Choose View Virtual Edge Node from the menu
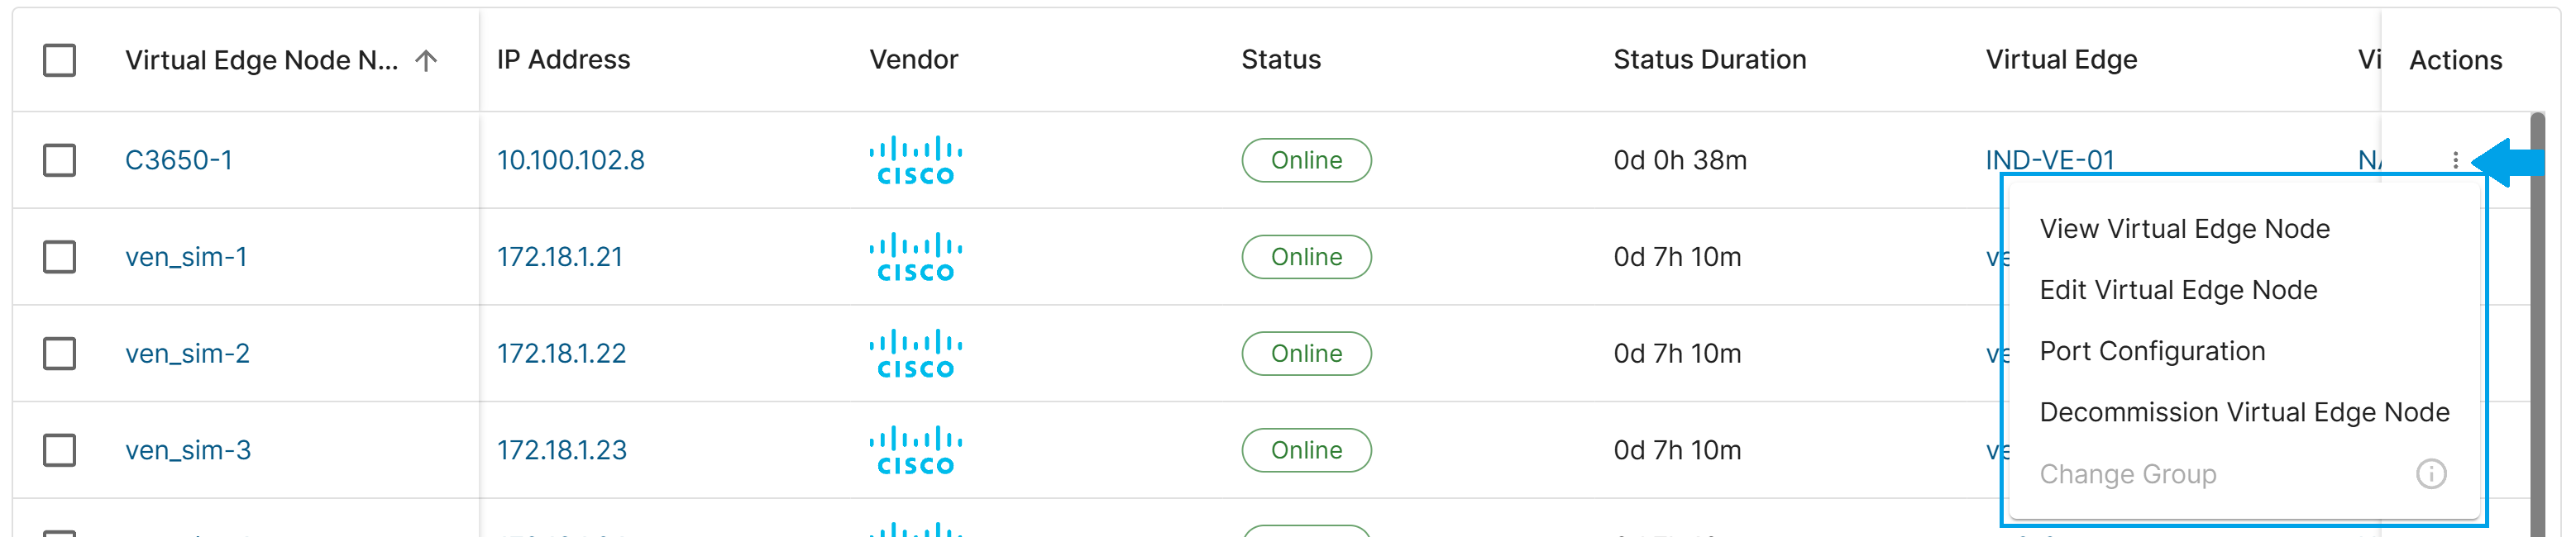The height and width of the screenshot is (537, 2576). [2184, 229]
